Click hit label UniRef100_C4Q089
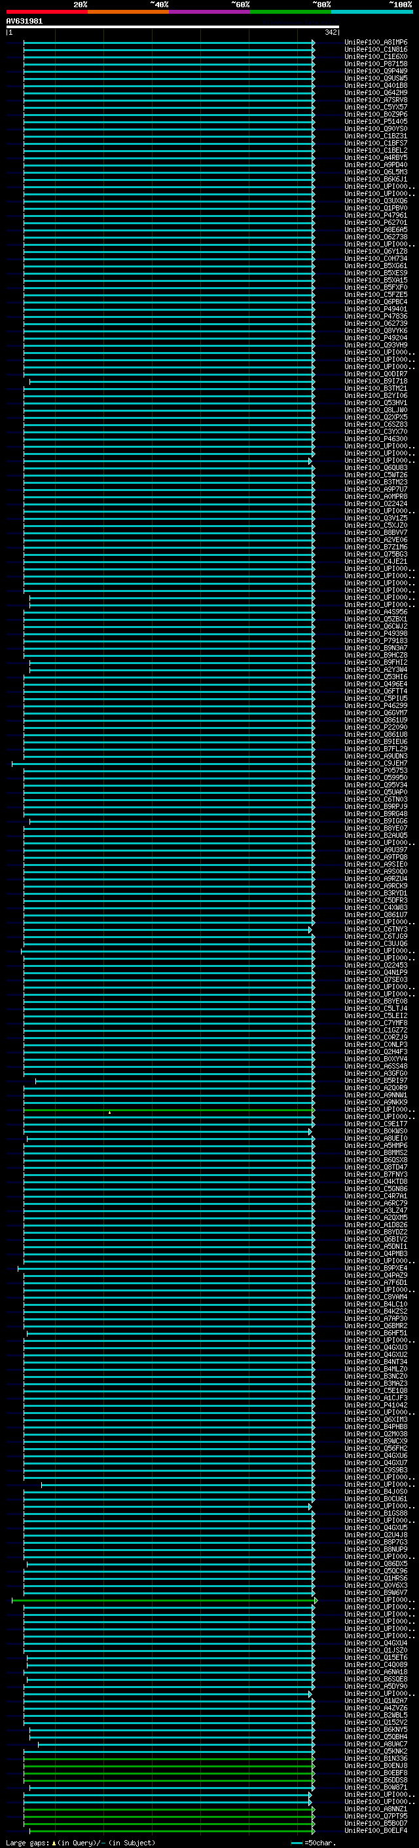This screenshot has height=1848, width=419. pos(376,1664)
